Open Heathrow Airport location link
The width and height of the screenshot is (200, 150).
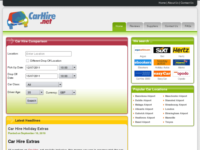145,118
